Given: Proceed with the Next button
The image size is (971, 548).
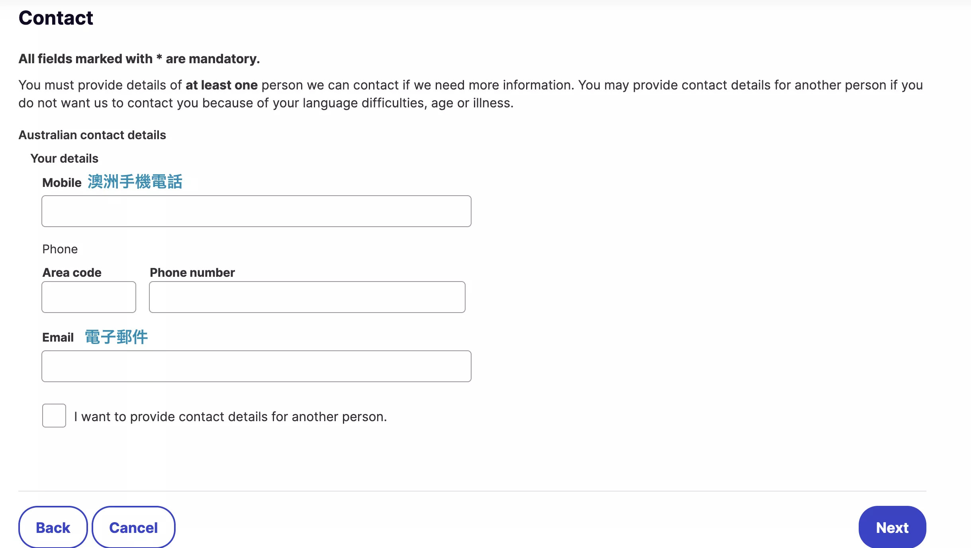Looking at the screenshot, I should [892, 527].
